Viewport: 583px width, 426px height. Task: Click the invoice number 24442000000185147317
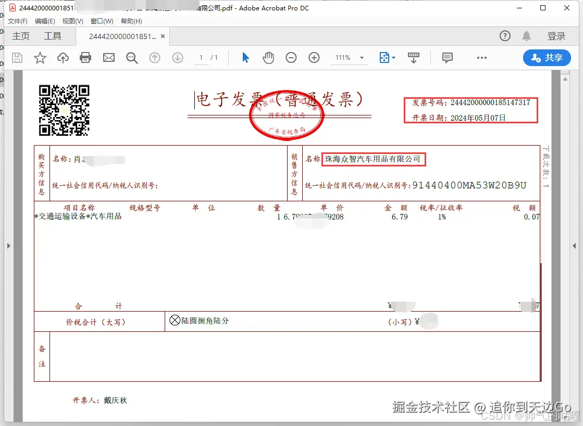(490, 102)
